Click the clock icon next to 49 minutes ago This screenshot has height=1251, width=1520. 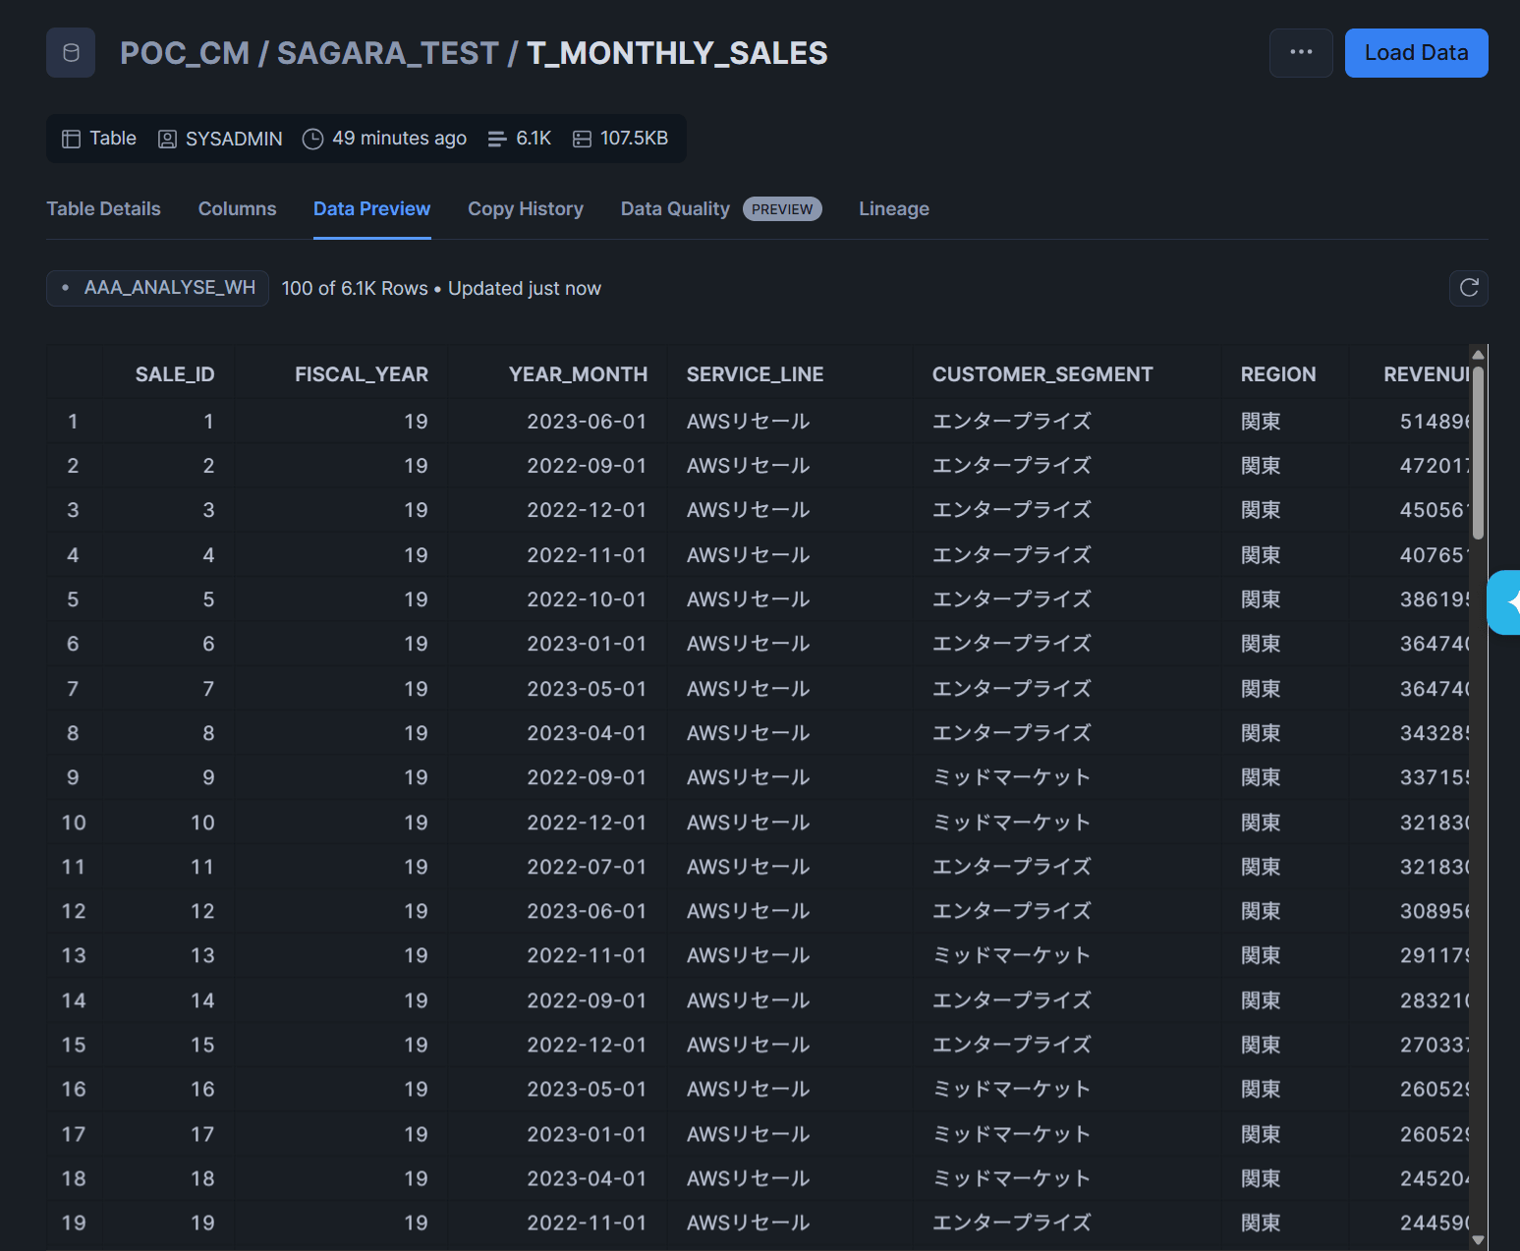coord(312,140)
